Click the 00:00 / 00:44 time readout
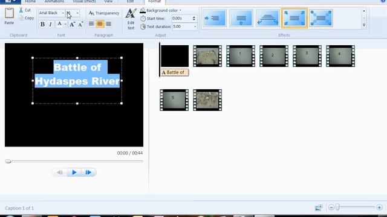The height and width of the screenshot is (217, 387). point(130,153)
